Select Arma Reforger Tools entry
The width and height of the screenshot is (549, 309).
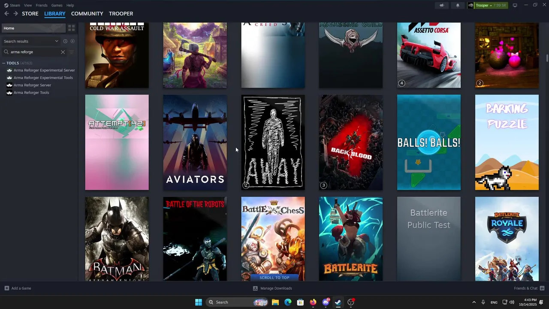point(31,93)
